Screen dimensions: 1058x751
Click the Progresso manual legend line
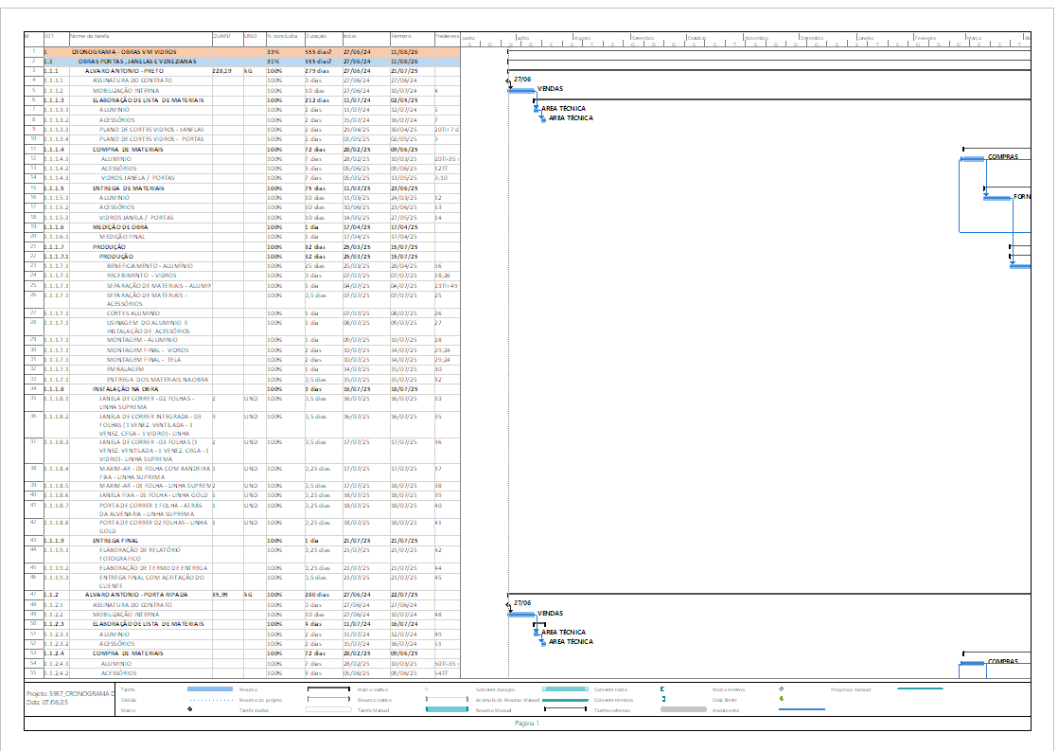click(919, 689)
